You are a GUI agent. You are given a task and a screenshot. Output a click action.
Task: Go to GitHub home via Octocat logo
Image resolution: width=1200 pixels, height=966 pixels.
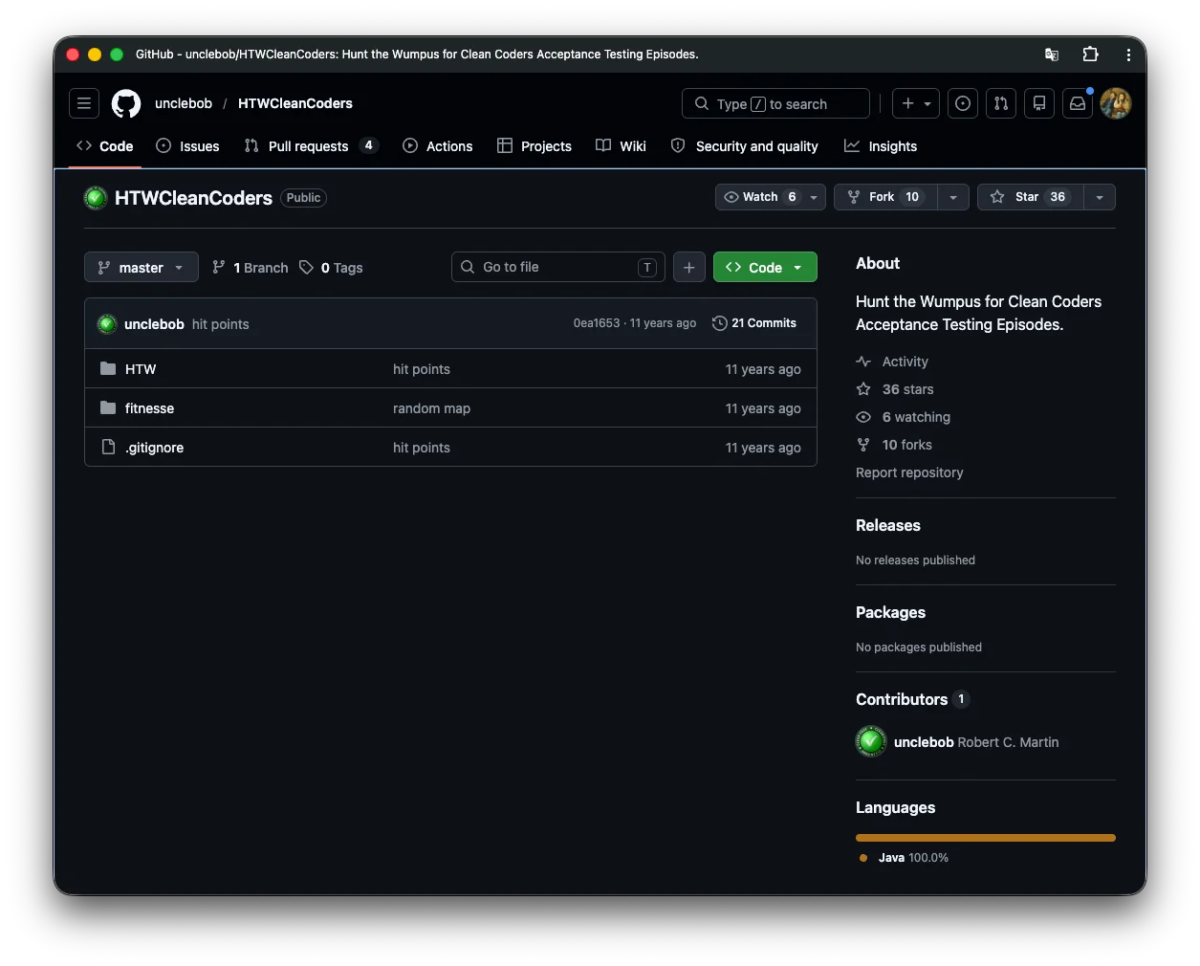click(126, 103)
